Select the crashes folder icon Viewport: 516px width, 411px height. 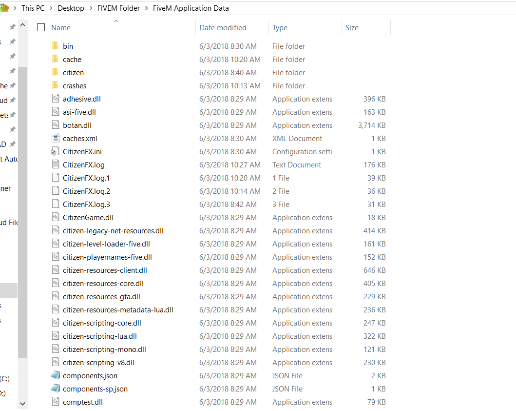pyautogui.click(x=55, y=85)
